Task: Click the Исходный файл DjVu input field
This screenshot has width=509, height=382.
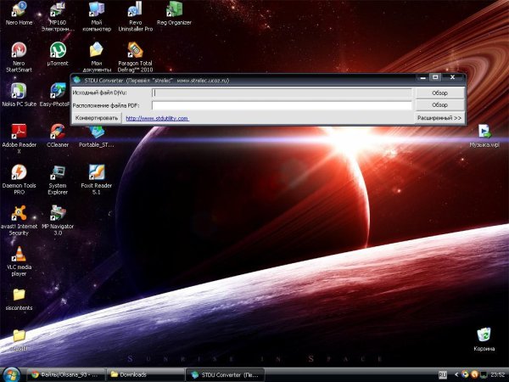Action: point(282,93)
